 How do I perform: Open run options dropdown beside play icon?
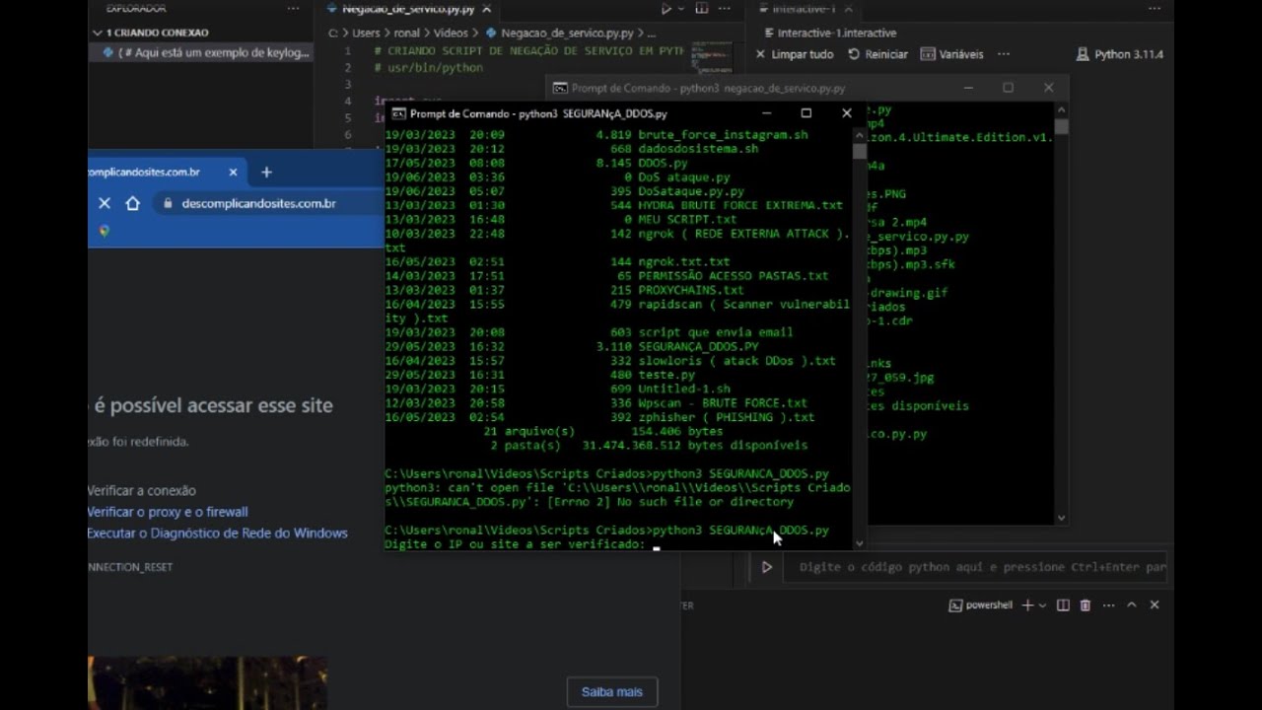[680, 9]
